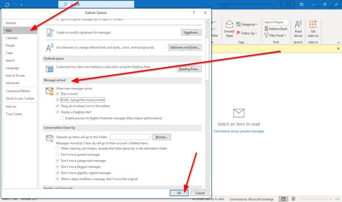The image size is (342, 202).
Task: Click Unread/Read ribbon button
Action: click(229, 29)
